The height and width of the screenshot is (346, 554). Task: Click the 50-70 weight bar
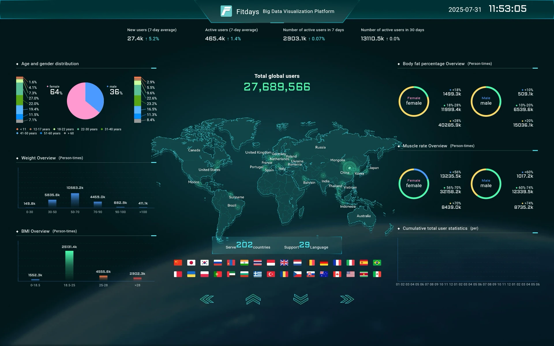tap(75, 200)
